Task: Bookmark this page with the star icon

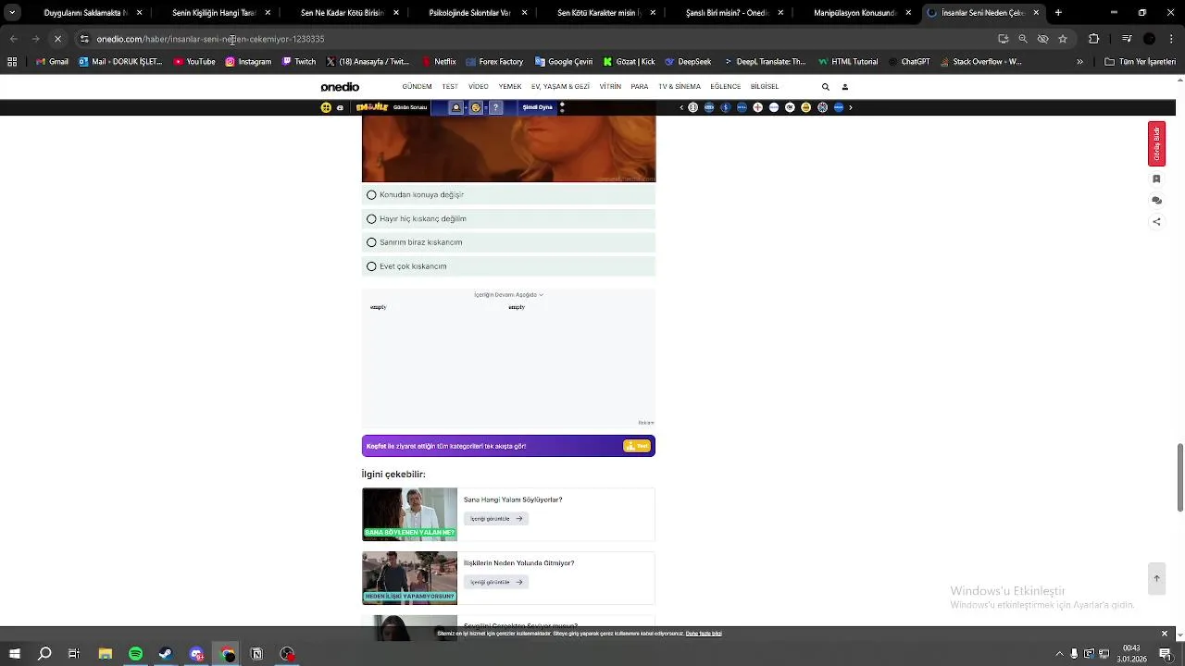Action: [1063, 39]
